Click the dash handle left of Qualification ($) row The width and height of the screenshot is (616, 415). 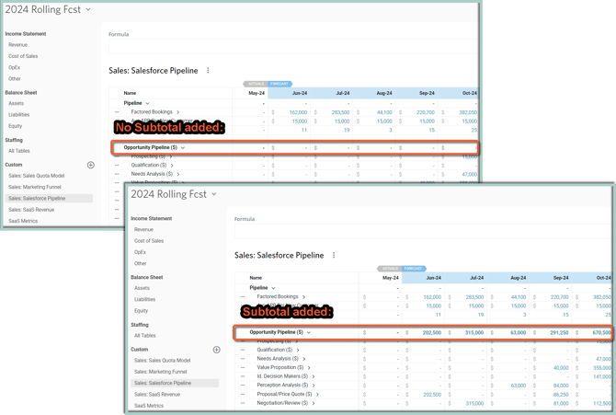pyautogui.click(x=243, y=350)
